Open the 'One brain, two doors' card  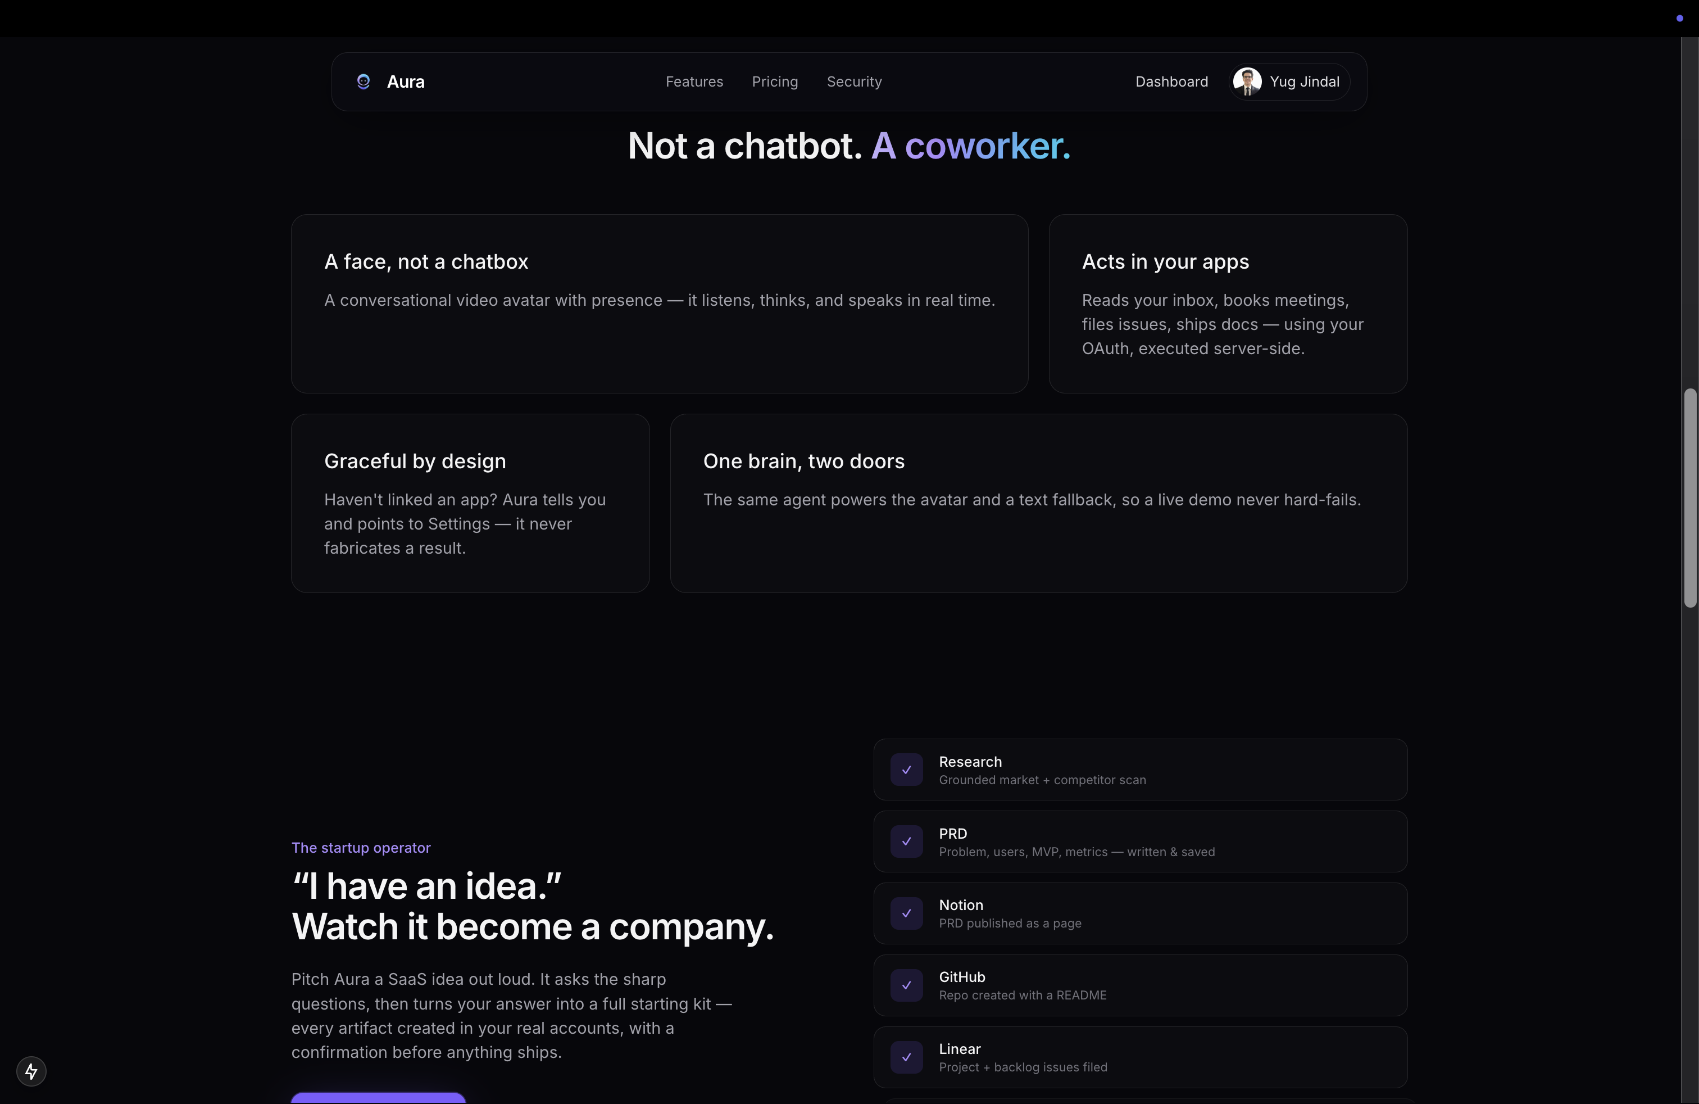click(1039, 504)
